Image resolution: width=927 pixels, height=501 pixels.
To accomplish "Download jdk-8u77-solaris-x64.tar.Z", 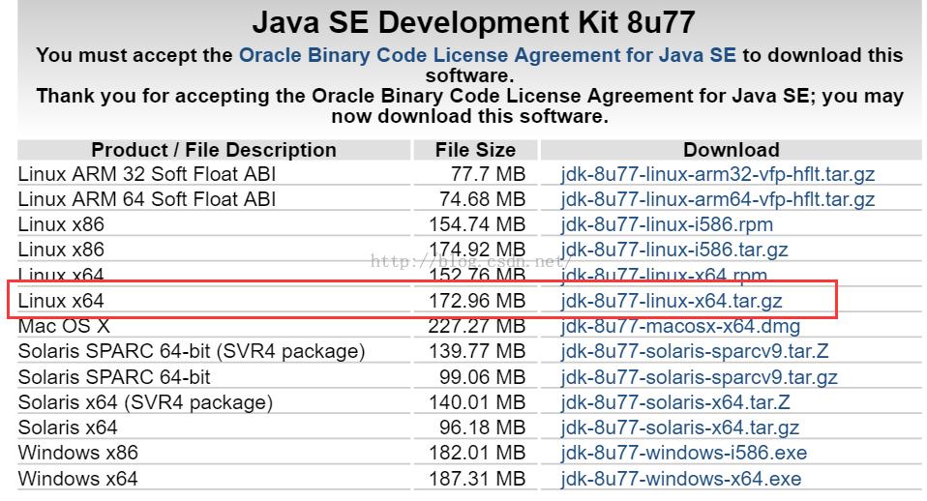I will pyautogui.click(x=675, y=402).
